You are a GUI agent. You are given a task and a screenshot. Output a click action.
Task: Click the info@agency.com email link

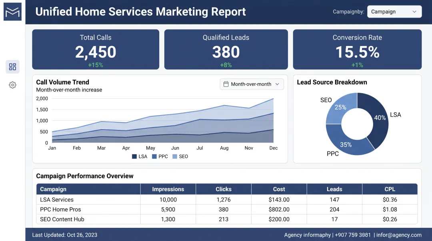399,235
